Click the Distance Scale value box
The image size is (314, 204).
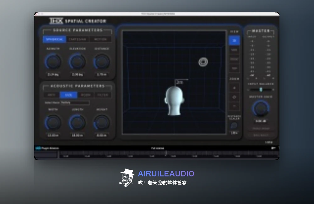pos(234,133)
